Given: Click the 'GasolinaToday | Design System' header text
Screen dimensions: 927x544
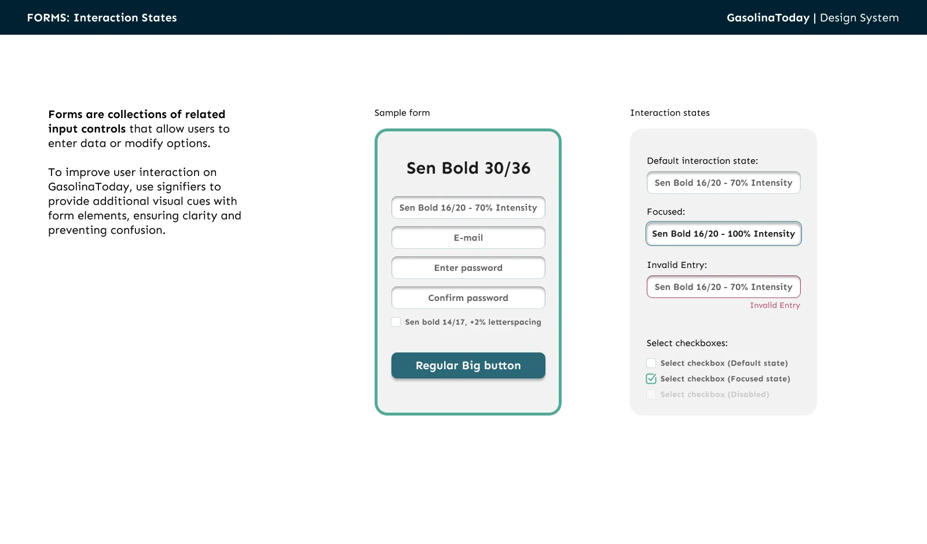Looking at the screenshot, I should (812, 18).
